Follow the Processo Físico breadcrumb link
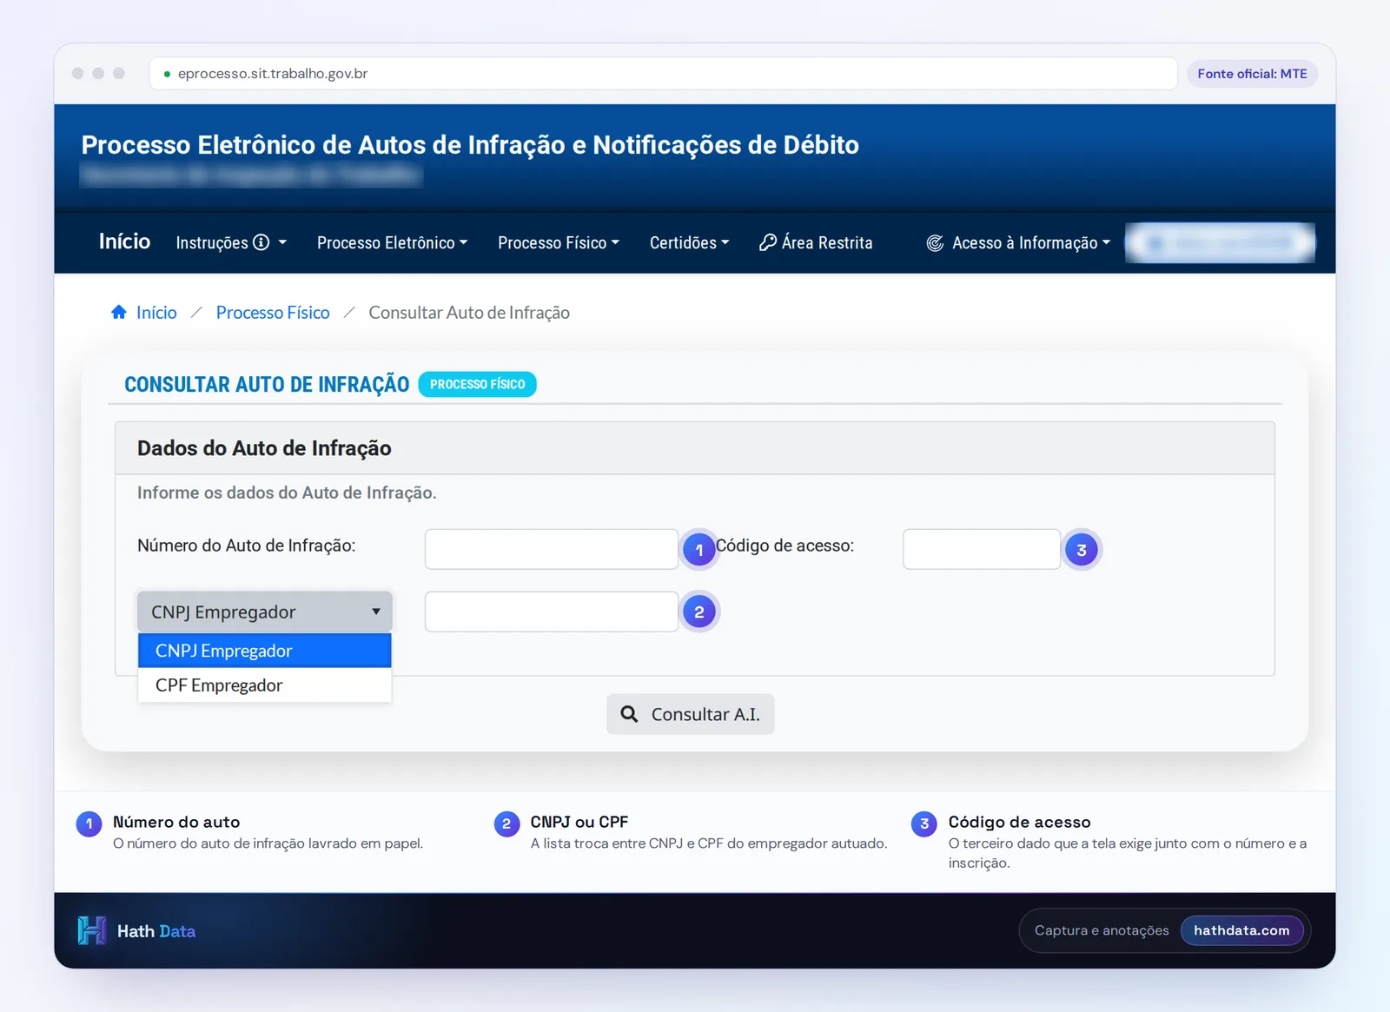The width and height of the screenshot is (1390, 1012). 273,313
